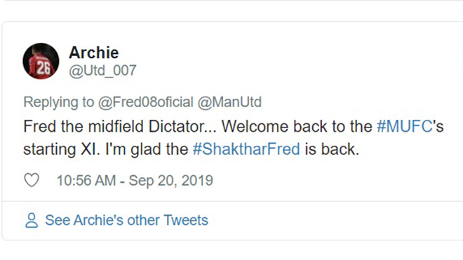The height and width of the screenshot is (260, 463).
Task: Open the #ShaktharFred hashtag
Action: [246, 149]
